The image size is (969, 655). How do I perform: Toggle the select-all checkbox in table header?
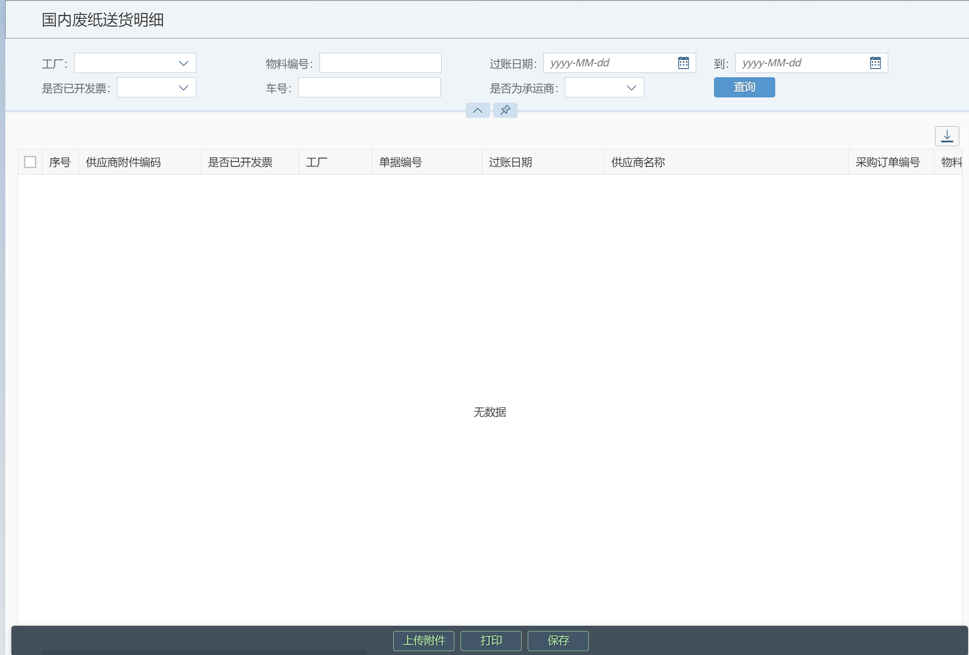pos(30,162)
